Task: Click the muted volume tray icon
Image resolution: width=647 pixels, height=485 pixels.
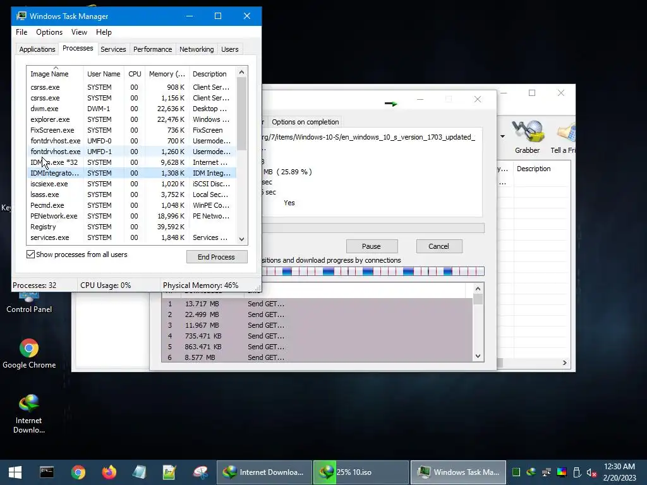Action: (x=591, y=472)
